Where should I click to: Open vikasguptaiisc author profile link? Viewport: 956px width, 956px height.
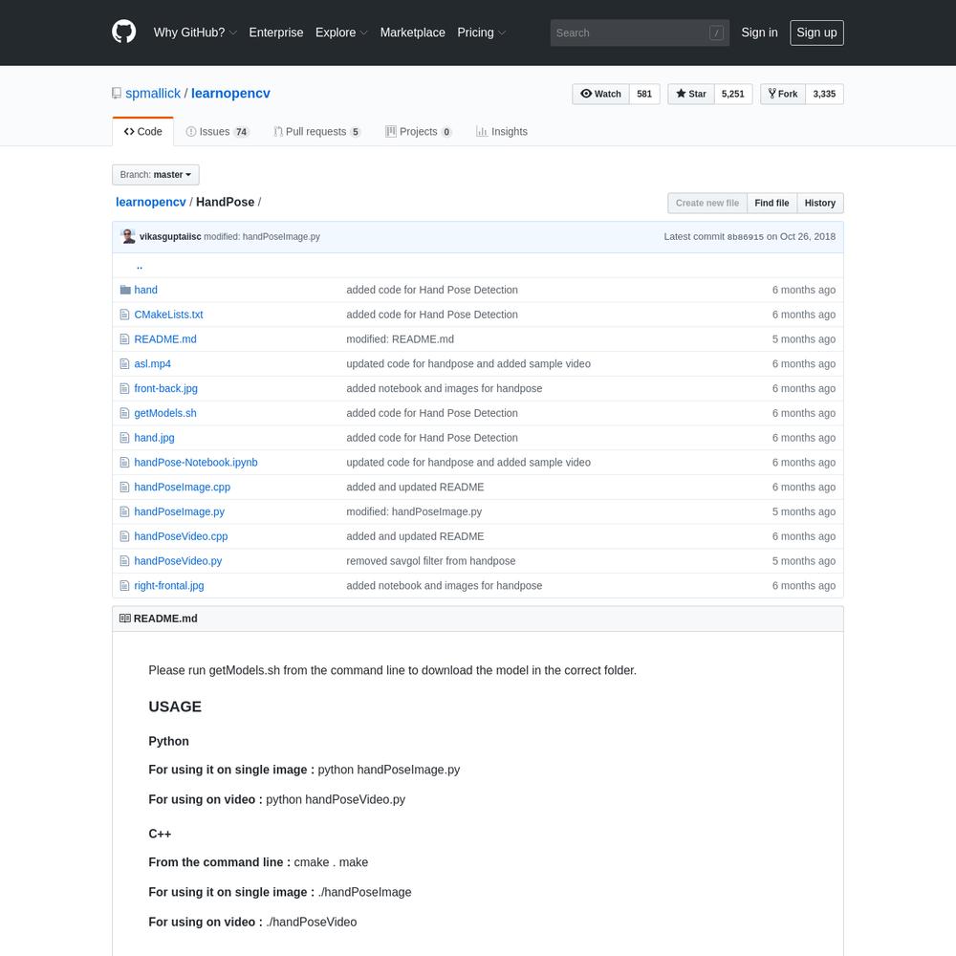tap(170, 236)
